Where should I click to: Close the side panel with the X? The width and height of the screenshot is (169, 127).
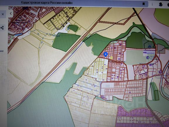tap(3, 14)
